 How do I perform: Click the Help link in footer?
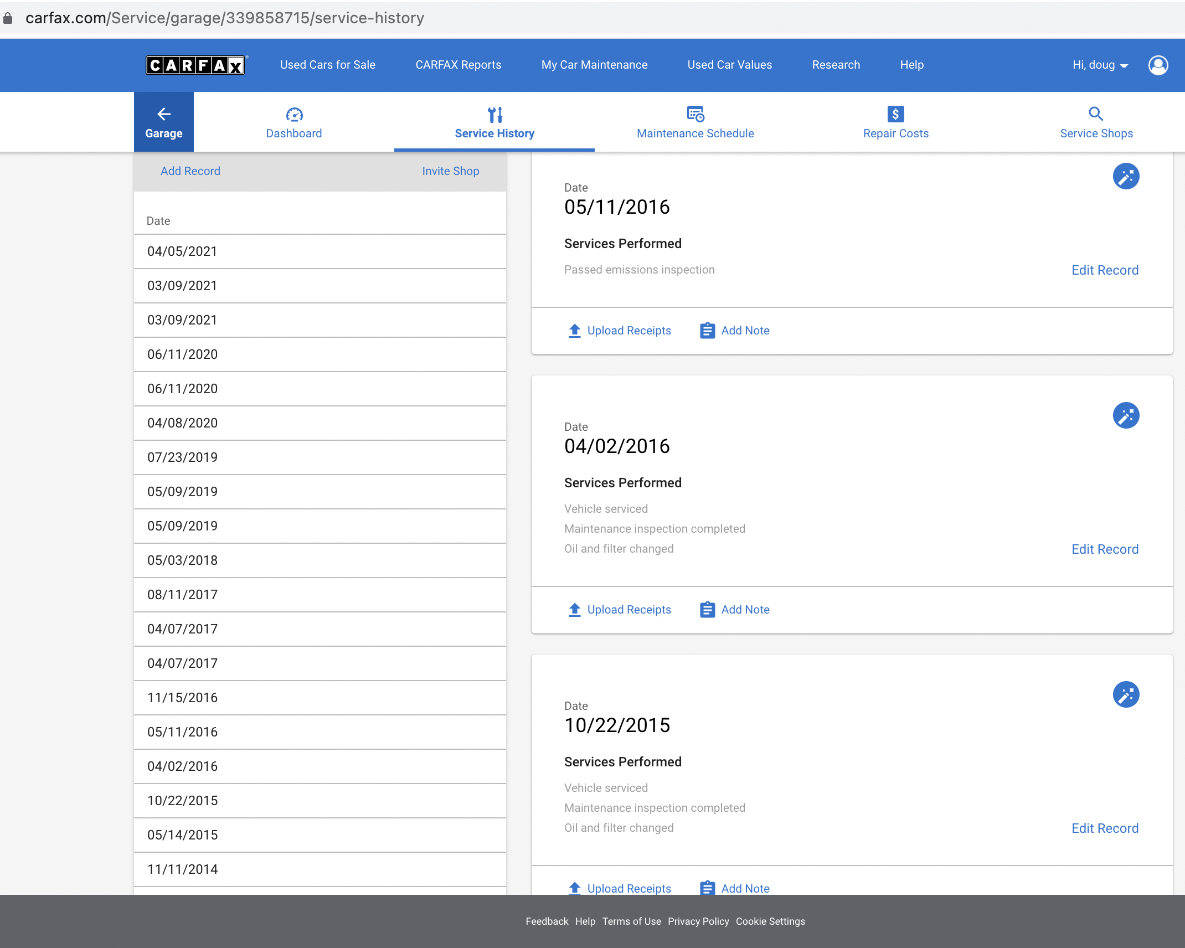tap(585, 921)
